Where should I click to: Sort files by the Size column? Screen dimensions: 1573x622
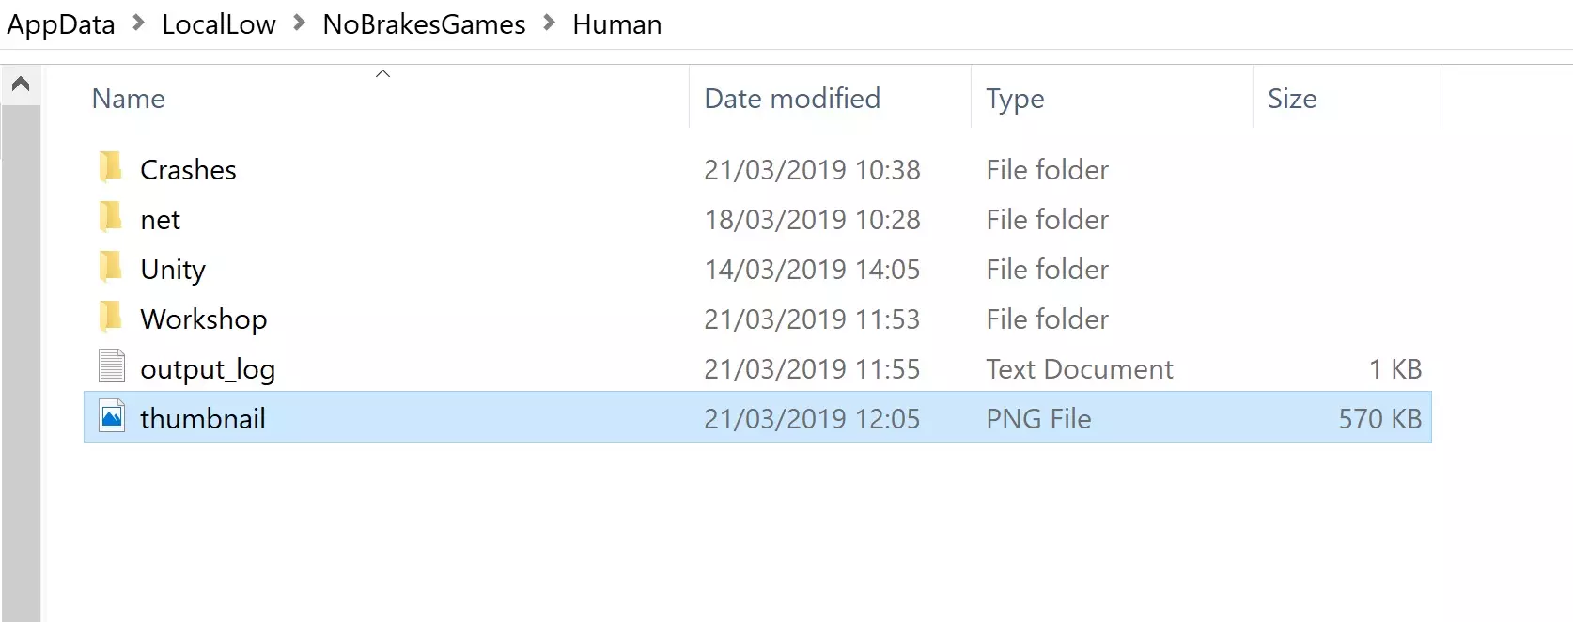(1292, 99)
